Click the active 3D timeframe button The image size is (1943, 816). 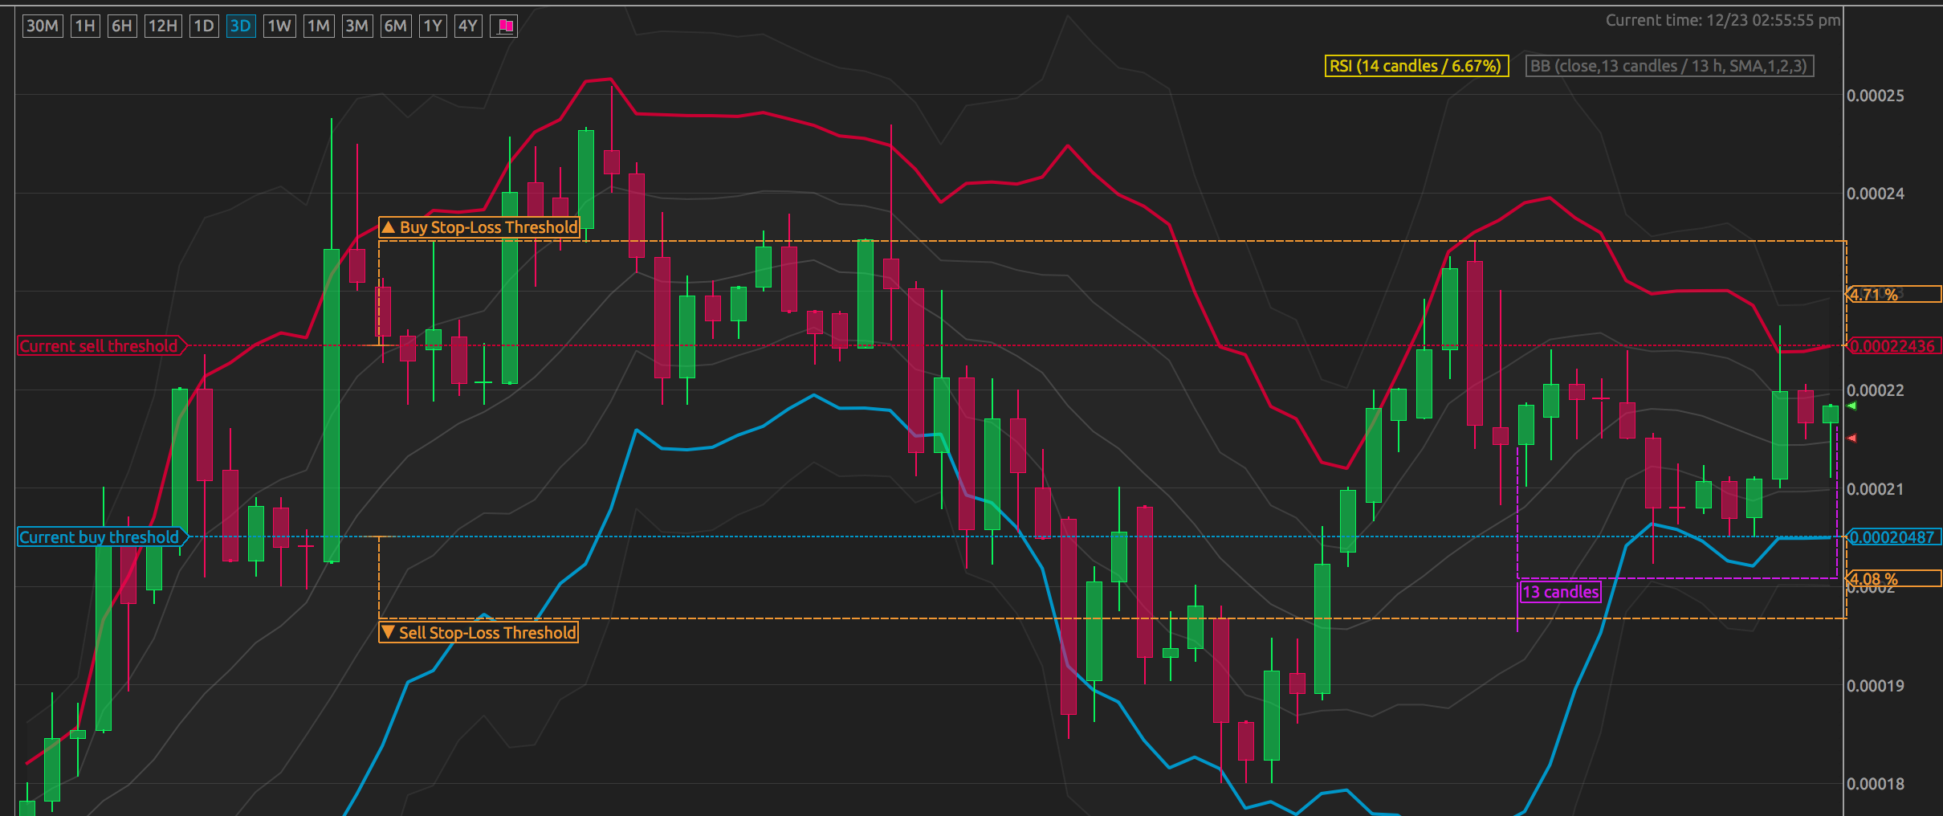point(241,26)
